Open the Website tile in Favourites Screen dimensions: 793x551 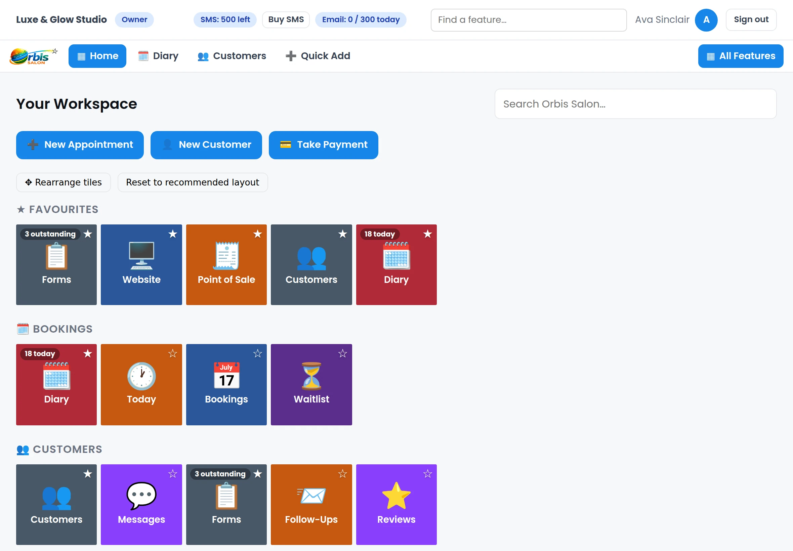click(141, 264)
